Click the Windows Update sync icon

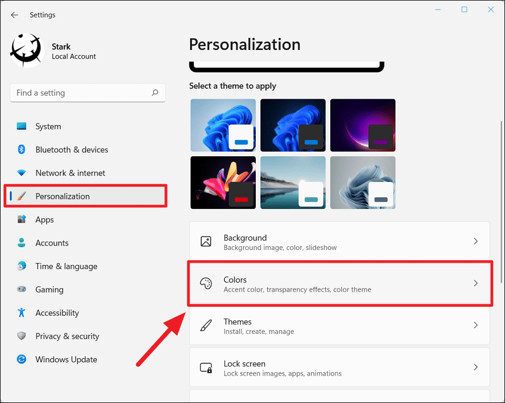21,359
